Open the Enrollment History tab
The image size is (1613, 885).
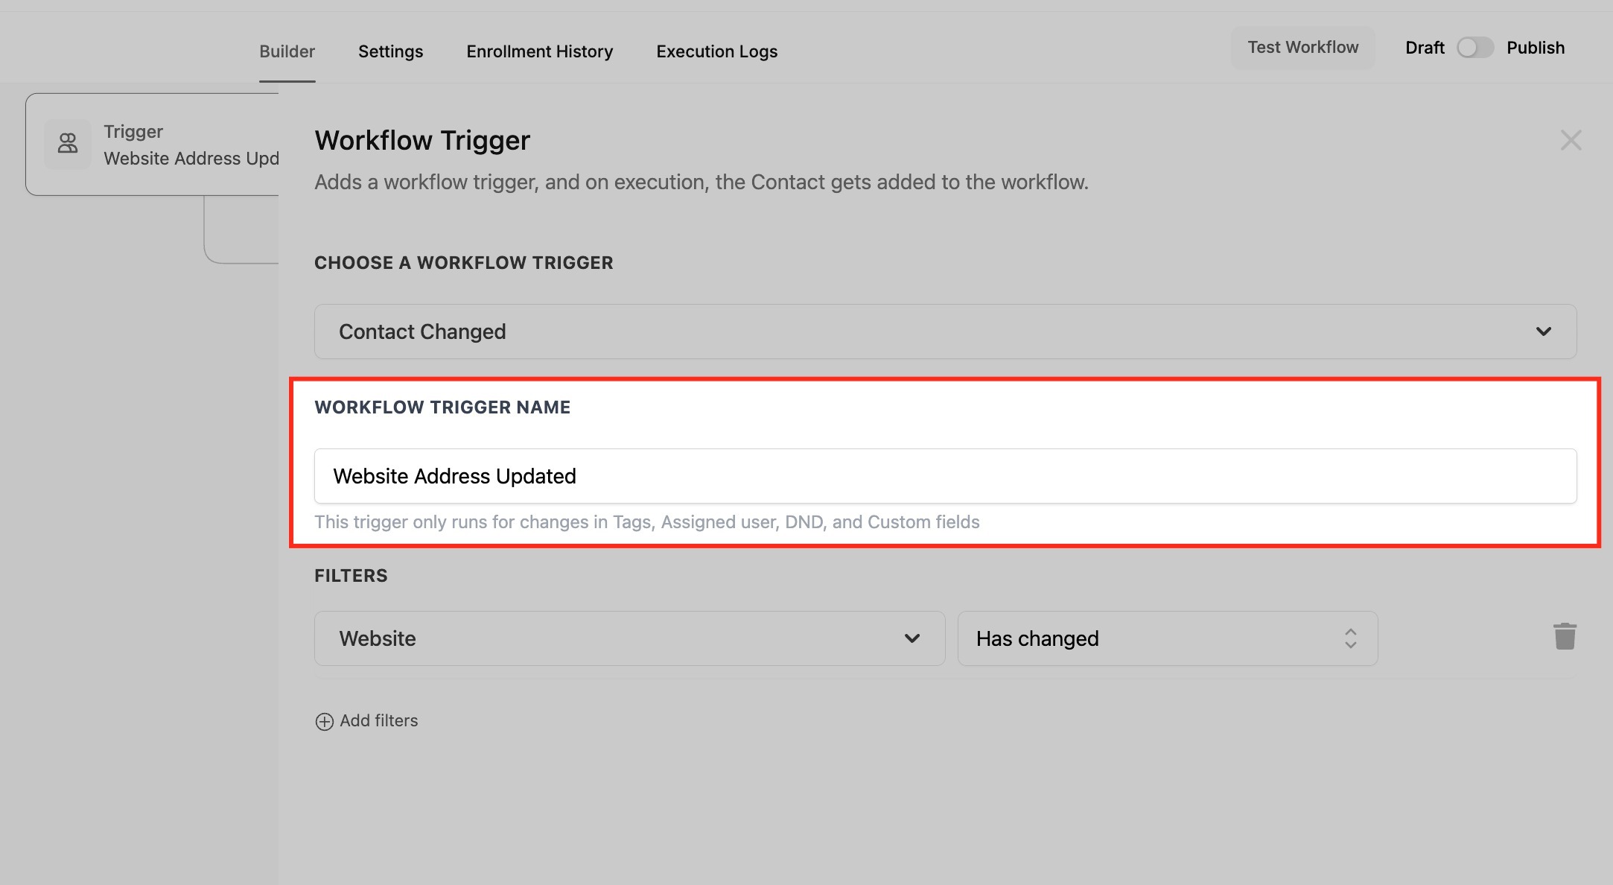coord(539,51)
